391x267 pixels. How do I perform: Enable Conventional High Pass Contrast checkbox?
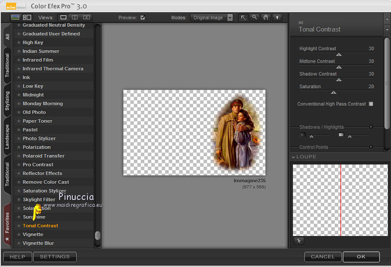pyautogui.click(x=371, y=104)
